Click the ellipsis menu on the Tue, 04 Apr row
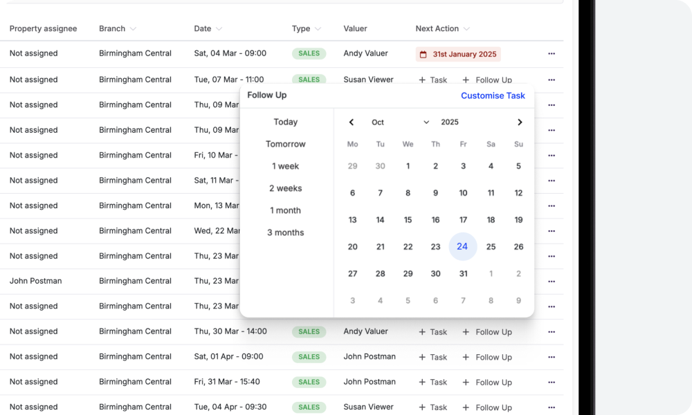The height and width of the screenshot is (415, 692). pos(552,407)
